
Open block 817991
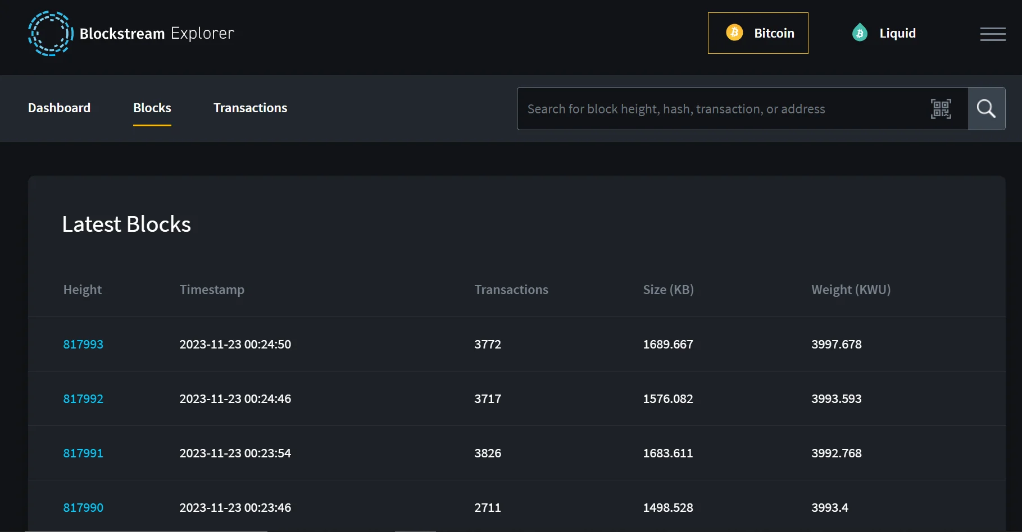[83, 453]
